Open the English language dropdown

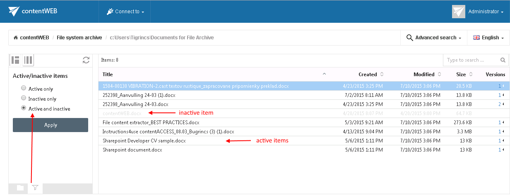coord(488,38)
